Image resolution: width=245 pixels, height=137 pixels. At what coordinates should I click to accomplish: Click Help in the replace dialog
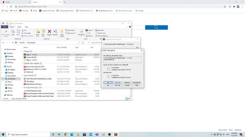pos(137,85)
